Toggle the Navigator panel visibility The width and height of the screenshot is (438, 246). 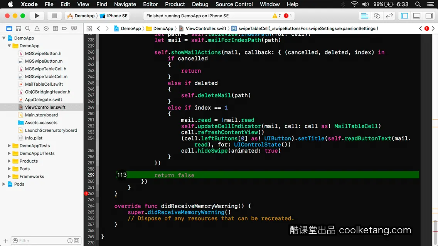(x=404, y=16)
